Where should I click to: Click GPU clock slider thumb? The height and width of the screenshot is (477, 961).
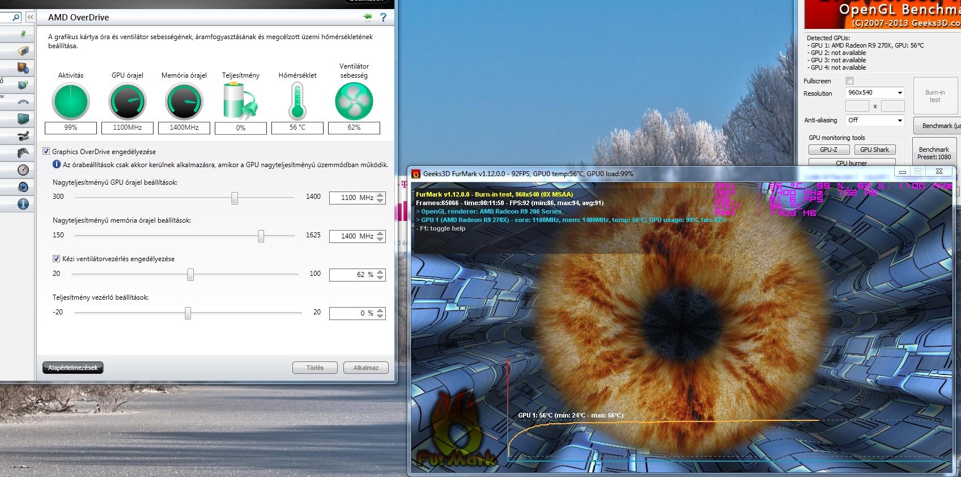(x=235, y=198)
